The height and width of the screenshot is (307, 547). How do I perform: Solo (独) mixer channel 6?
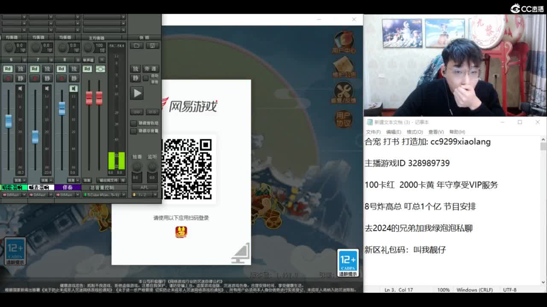tap(21, 69)
